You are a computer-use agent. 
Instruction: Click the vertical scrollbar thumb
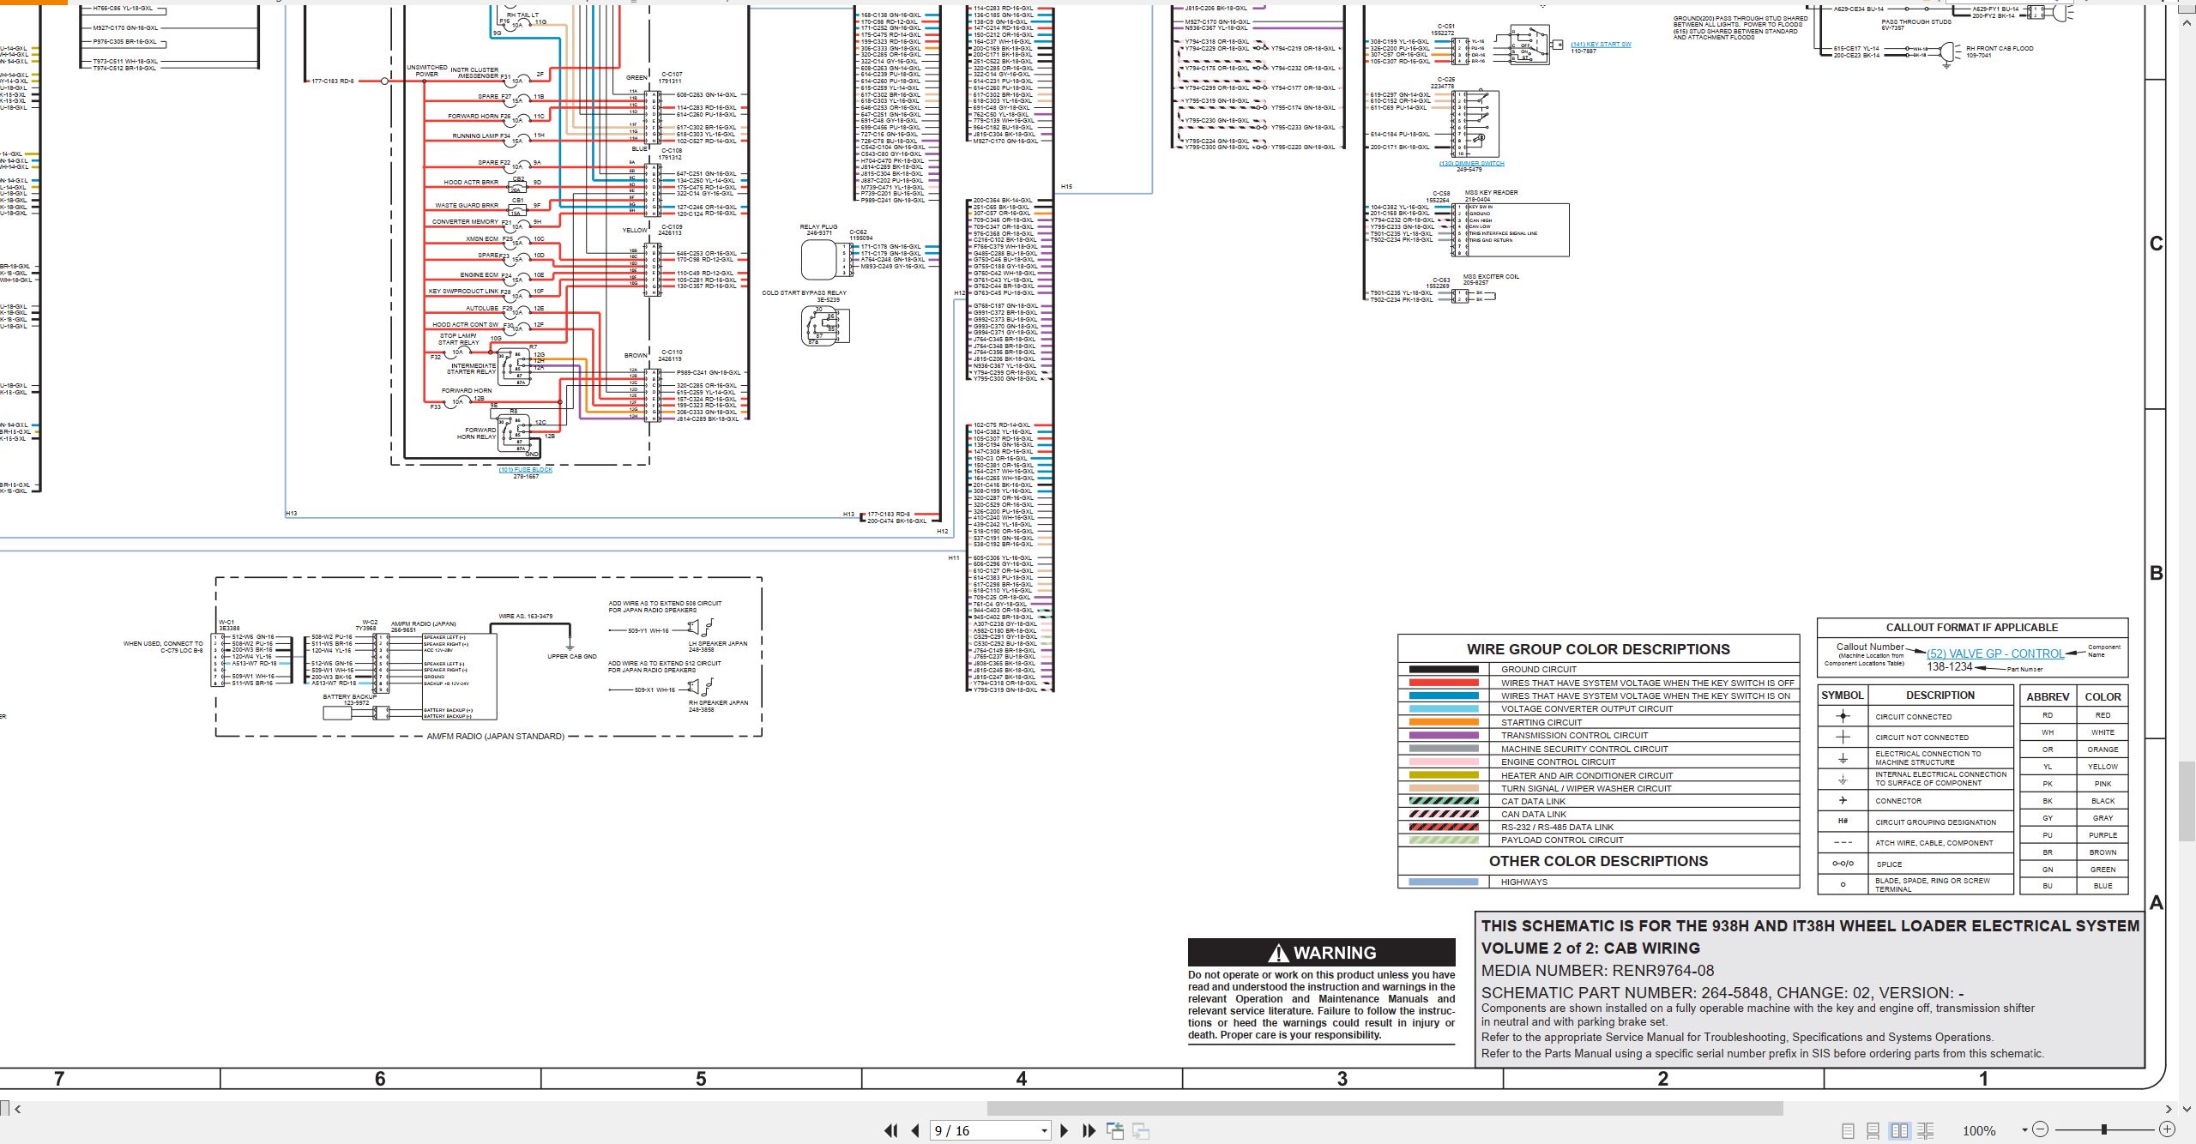coord(2187,801)
